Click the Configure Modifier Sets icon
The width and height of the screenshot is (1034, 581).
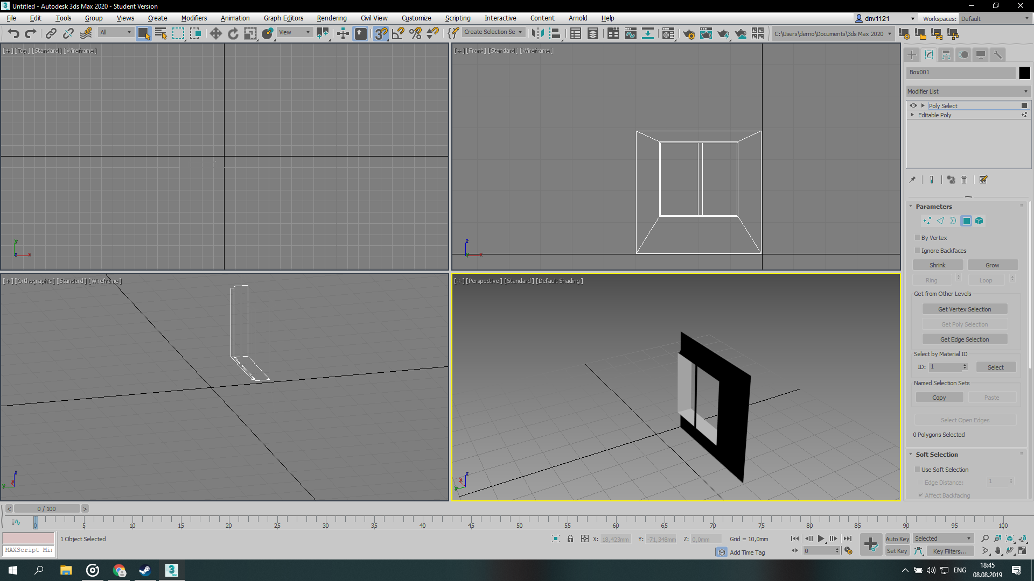[x=983, y=180]
